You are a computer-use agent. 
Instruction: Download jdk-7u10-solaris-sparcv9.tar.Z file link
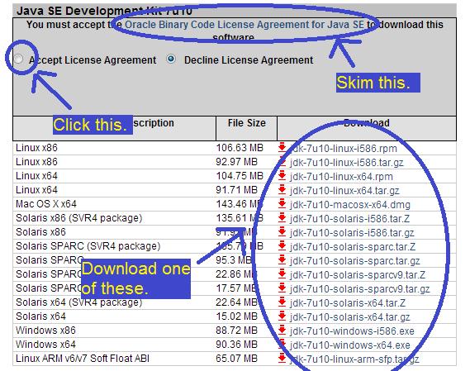pos(358,275)
